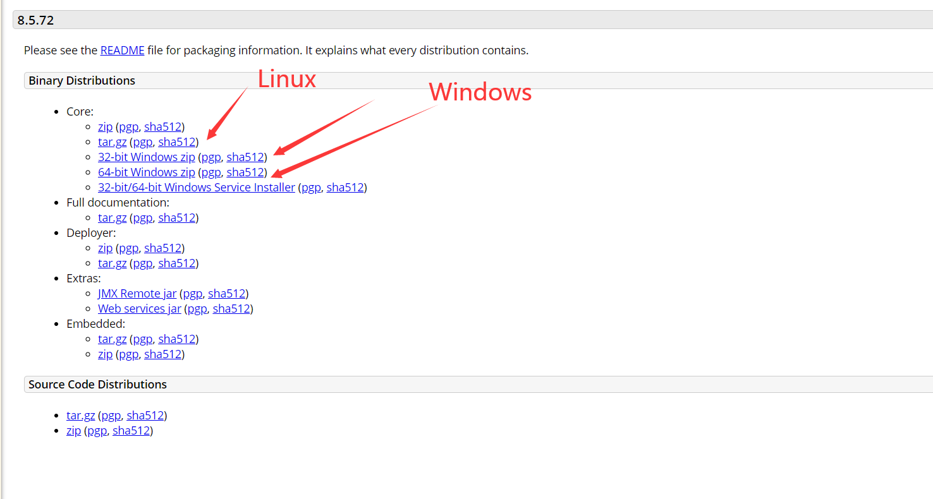
Task: Download Full documentation tar.gz
Action: (112, 218)
